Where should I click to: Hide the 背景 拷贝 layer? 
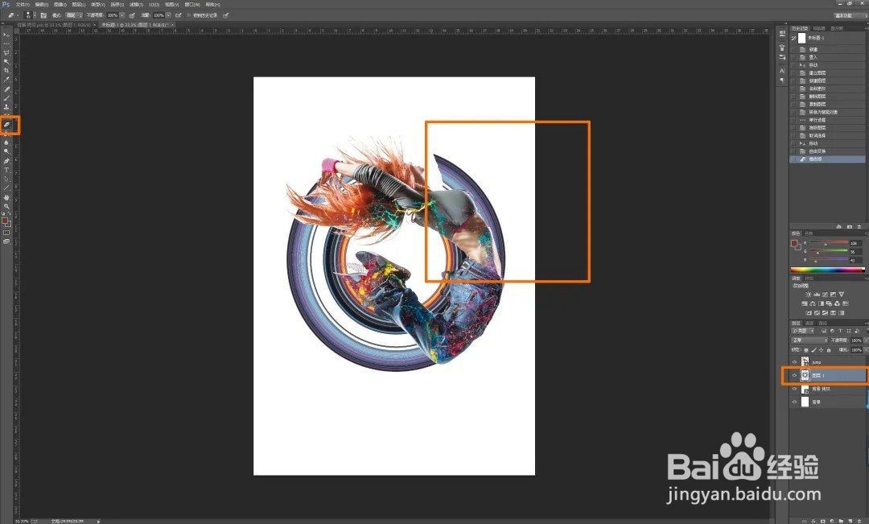[794, 389]
